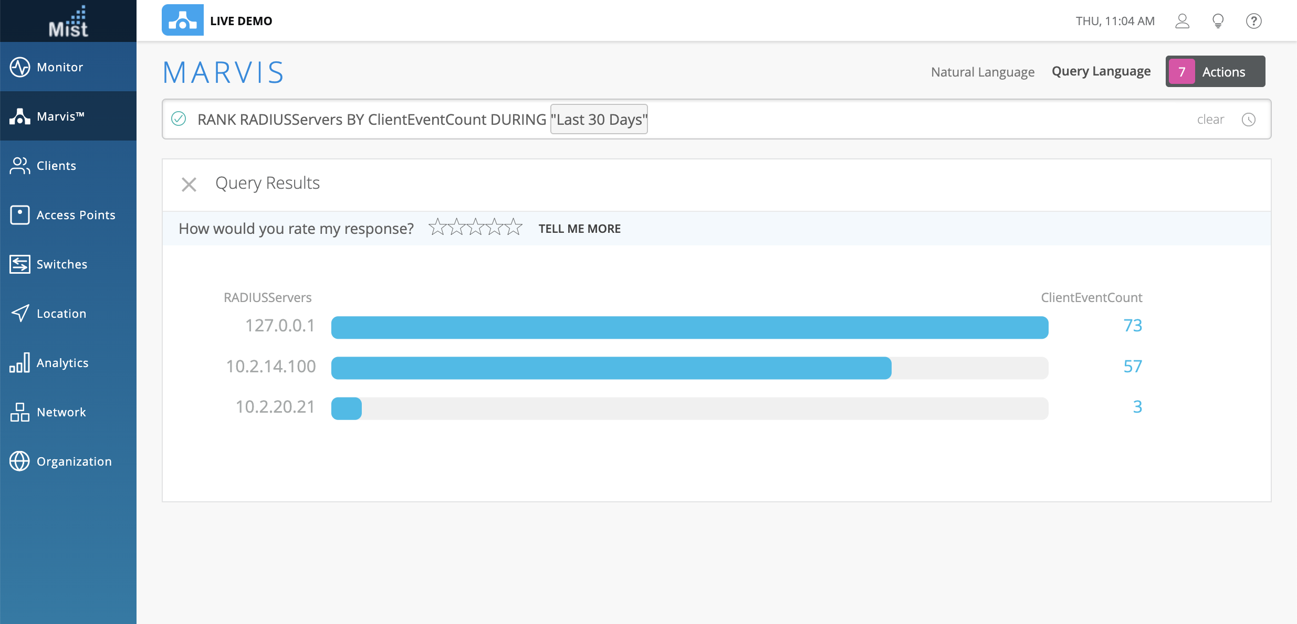Close the Query Results panel
This screenshot has width=1297, height=624.
tap(189, 185)
